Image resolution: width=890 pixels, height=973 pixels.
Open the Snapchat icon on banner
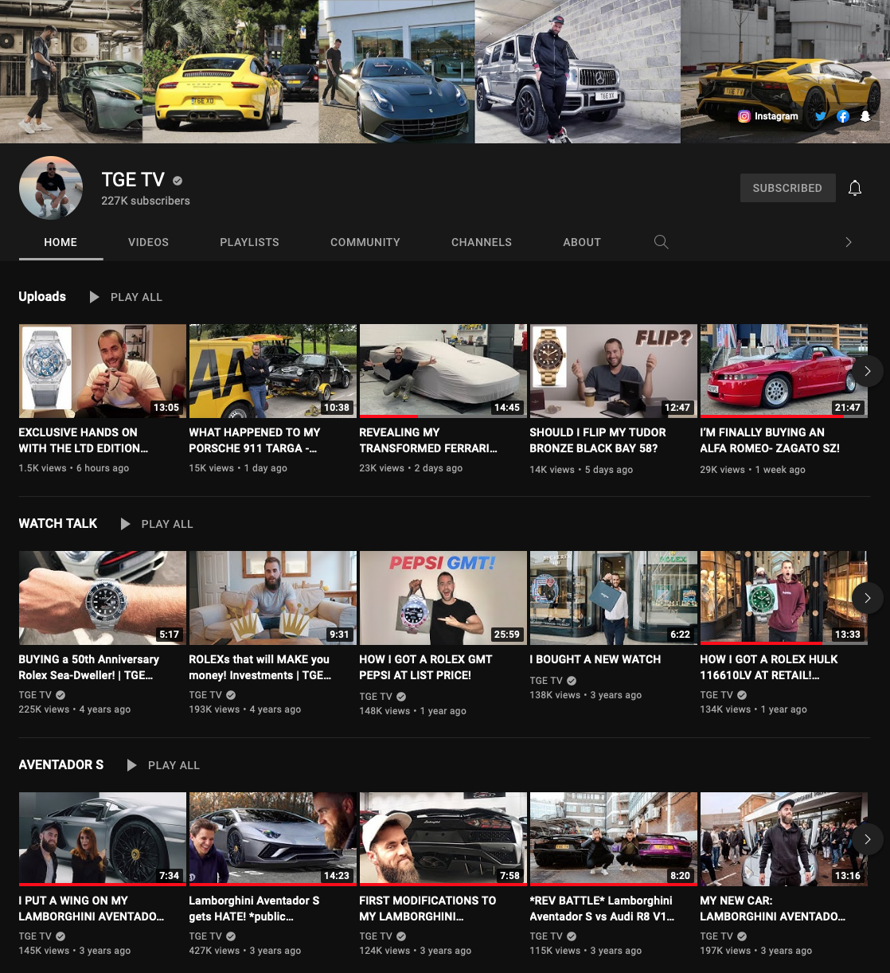[x=865, y=116]
